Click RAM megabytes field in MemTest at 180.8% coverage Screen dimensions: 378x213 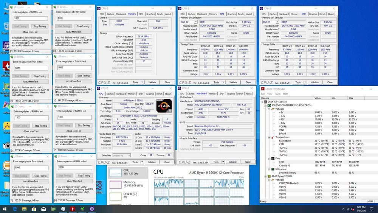[74, 117]
